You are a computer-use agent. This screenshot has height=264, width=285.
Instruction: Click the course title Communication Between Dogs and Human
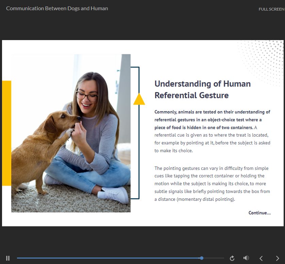click(57, 8)
